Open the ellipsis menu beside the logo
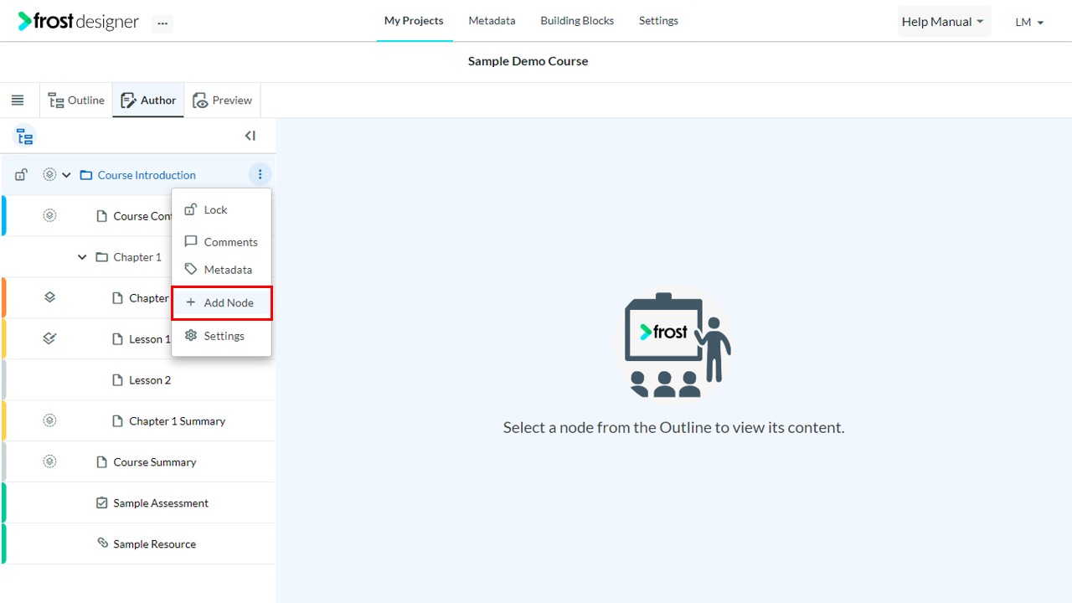 [162, 23]
